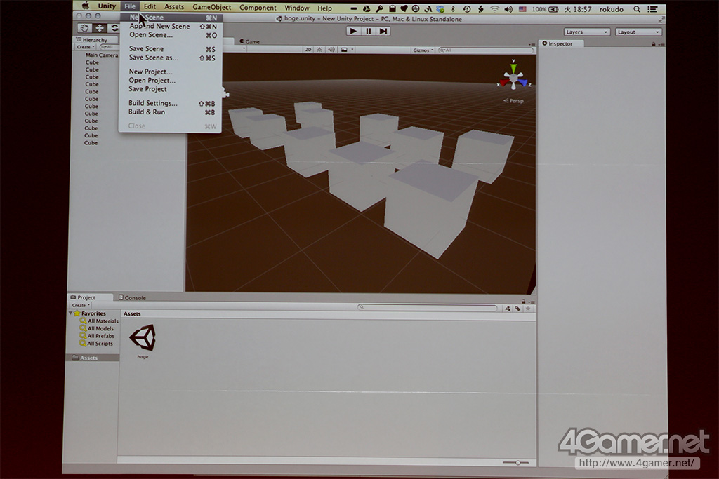This screenshot has width=719, height=479.
Task: Open the Assets menu
Action: click(174, 7)
